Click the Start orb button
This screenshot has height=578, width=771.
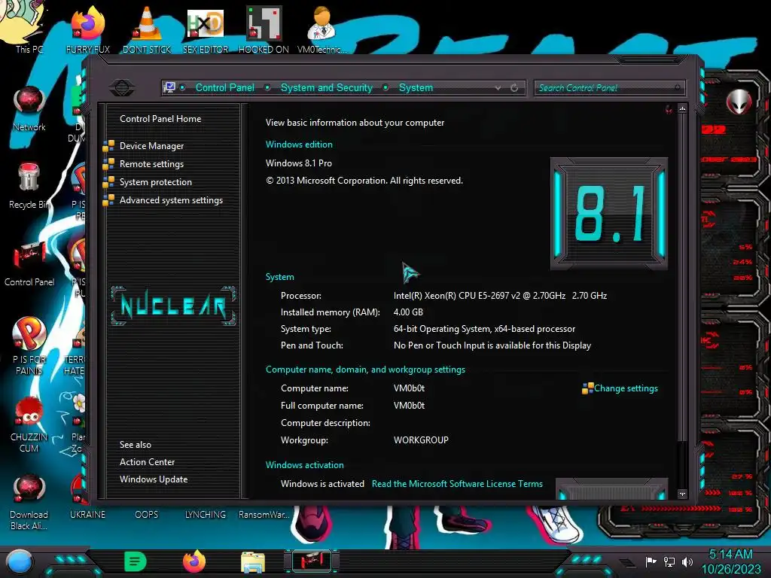pyautogui.click(x=20, y=561)
